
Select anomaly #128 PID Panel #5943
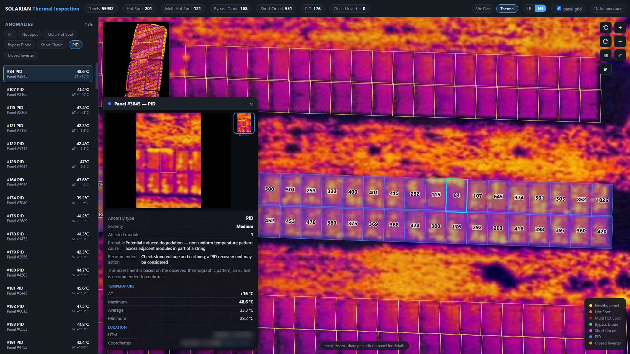pos(48,164)
